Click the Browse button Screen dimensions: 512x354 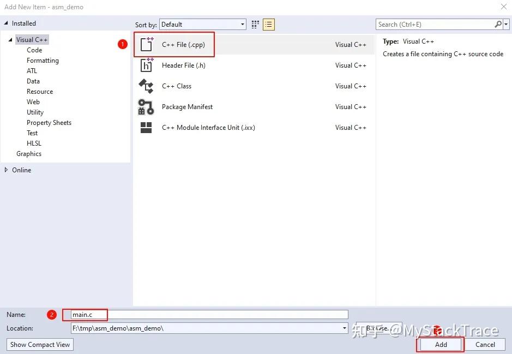pyautogui.click(x=379, y=328)
